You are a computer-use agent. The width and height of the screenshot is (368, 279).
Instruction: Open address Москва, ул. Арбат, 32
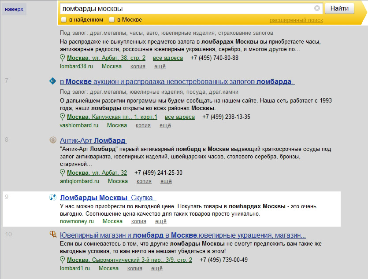[97, 173]
